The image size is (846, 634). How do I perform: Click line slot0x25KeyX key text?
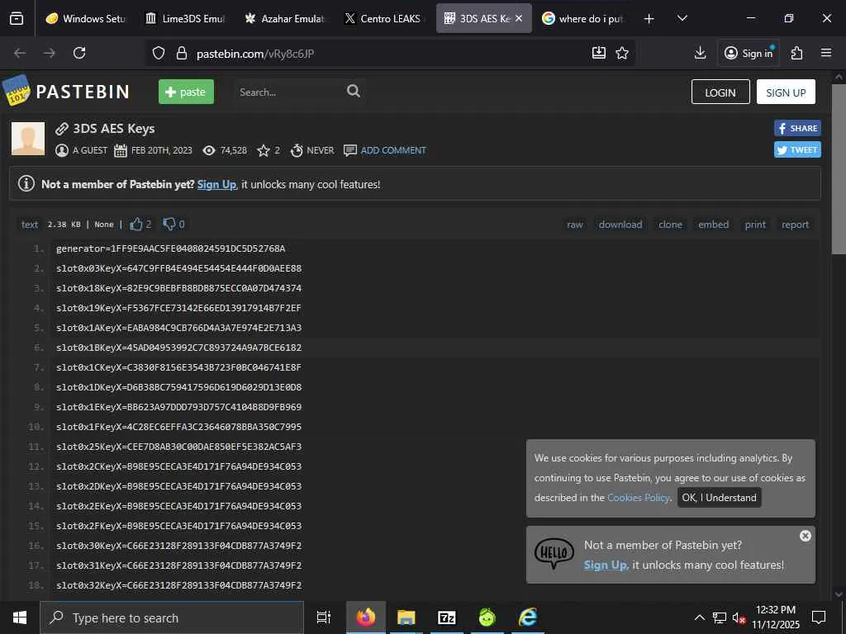point(178,447)
